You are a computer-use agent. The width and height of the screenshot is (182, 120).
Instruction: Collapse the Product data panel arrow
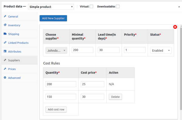179,7
